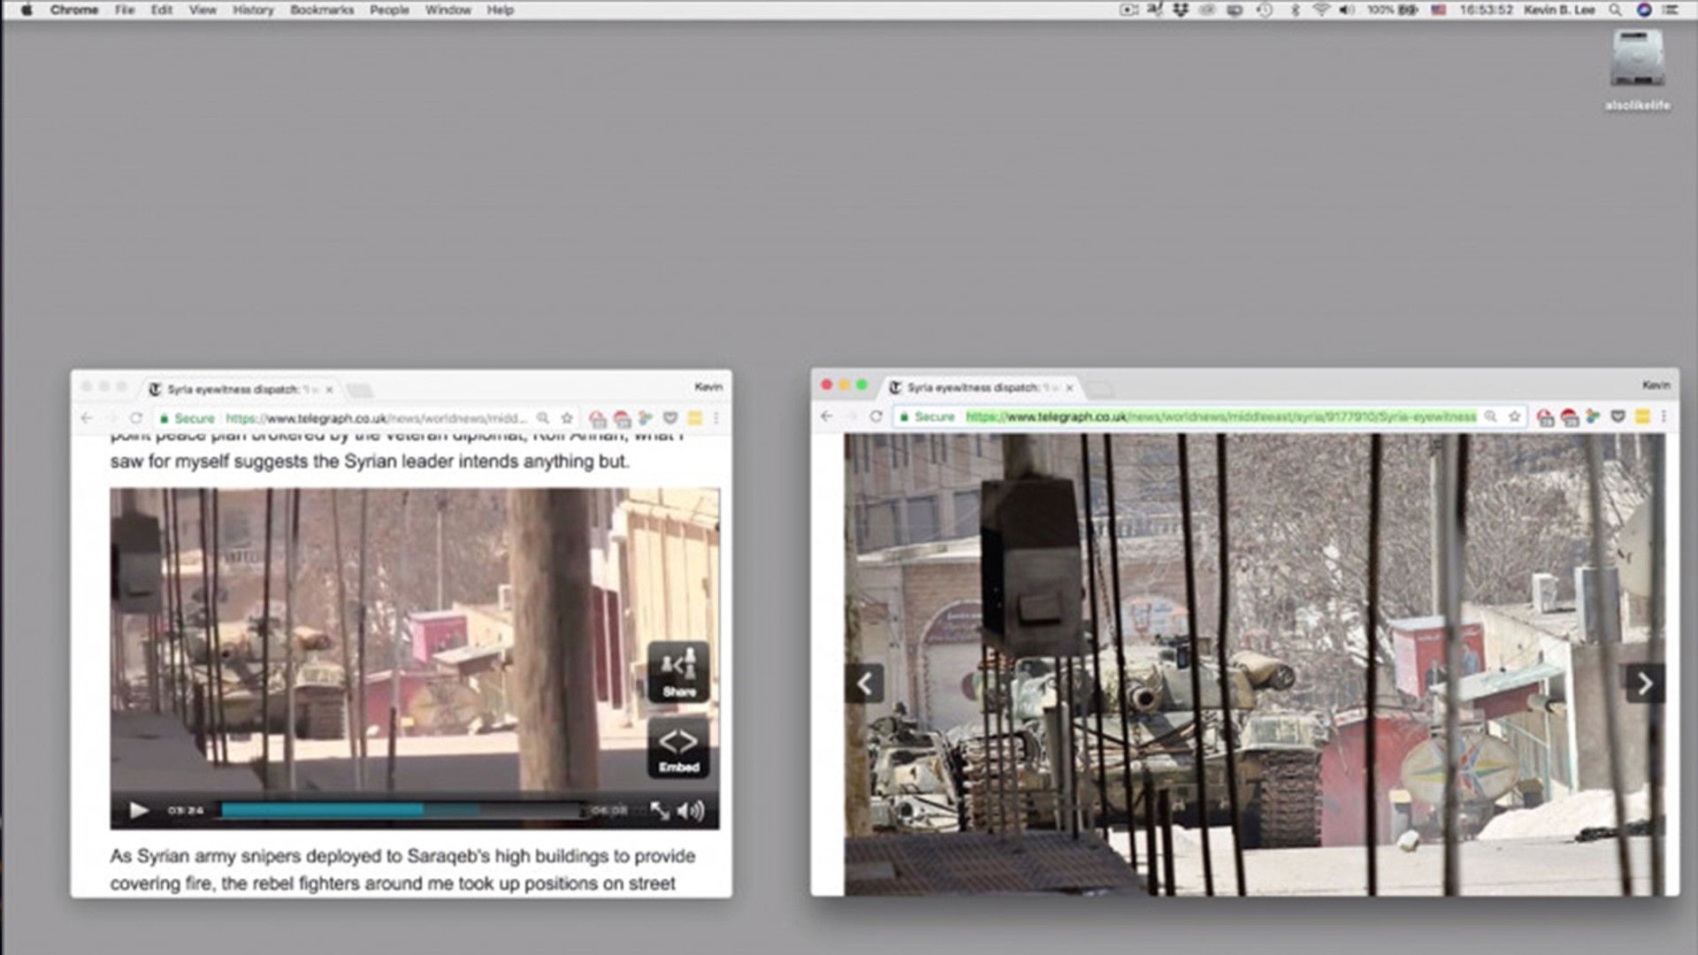Toggle fullscreen on the video player
The image size is (1698, 955).
(660, 810)
